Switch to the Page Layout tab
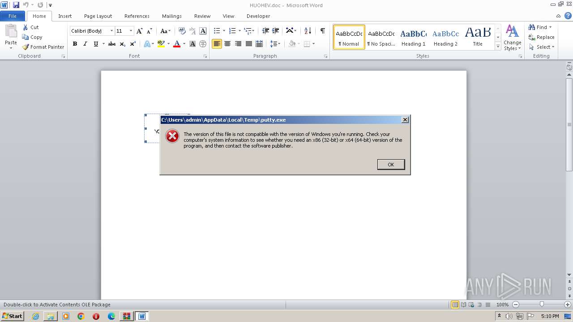 (98, 16)
